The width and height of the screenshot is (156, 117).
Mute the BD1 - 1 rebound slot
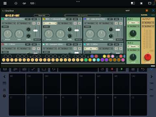pyautogui.click(x=38, y=23)
